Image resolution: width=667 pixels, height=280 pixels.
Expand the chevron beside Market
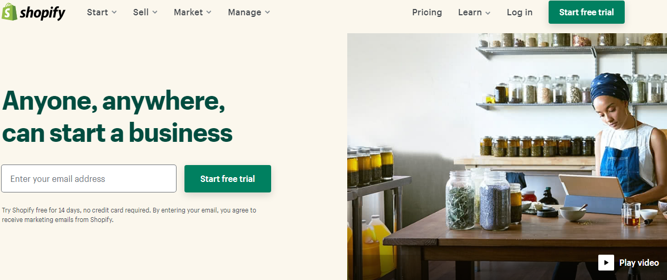209,13
